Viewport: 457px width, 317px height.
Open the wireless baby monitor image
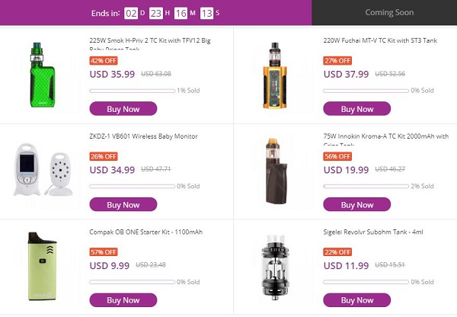click(x=44, y=171)
